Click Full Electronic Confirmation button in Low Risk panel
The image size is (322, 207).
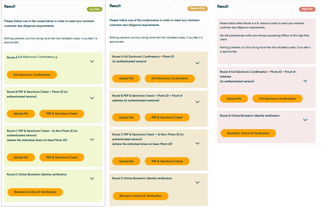pos(32,75)
